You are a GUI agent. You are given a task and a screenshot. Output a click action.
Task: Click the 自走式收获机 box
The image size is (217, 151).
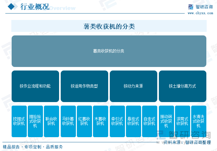coord(150,121)
